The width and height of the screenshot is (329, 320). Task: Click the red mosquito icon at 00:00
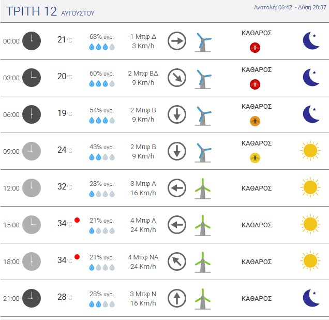[255, 48]
